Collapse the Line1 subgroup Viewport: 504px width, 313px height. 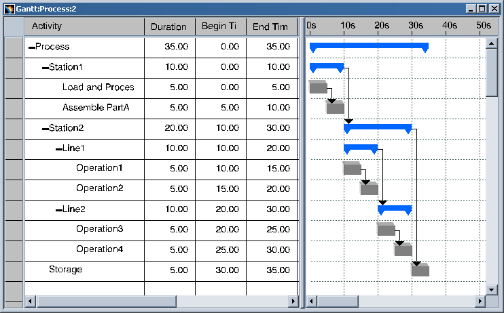tap(58, 149)
